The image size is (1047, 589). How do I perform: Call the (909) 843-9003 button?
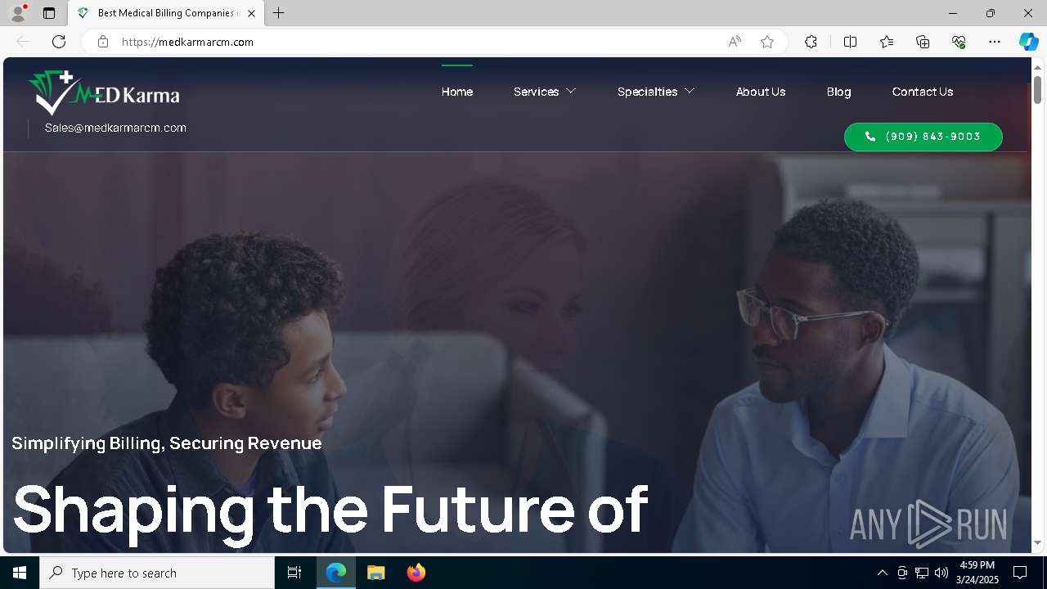923,137
